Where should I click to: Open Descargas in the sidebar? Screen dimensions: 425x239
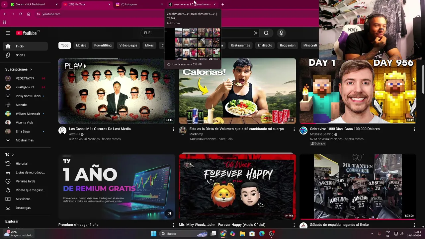(25, 208)
